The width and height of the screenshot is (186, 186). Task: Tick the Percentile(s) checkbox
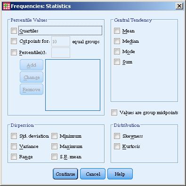(x=14, y=52)
